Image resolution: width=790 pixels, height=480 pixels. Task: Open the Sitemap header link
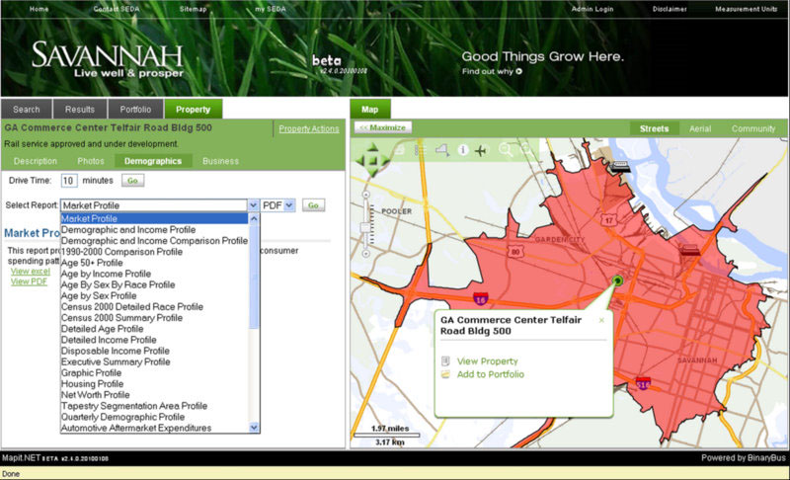click(193, 9)
